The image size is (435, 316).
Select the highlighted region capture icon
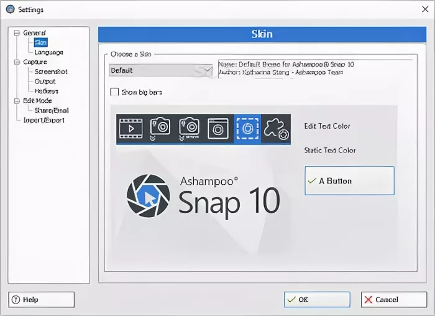pos(247,128)
